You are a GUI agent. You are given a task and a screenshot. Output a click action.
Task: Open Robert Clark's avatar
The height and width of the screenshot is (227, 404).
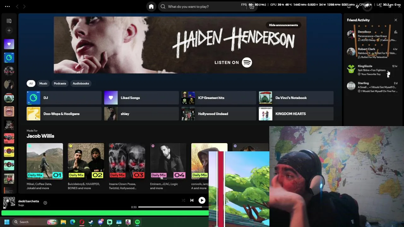(351, 52)
